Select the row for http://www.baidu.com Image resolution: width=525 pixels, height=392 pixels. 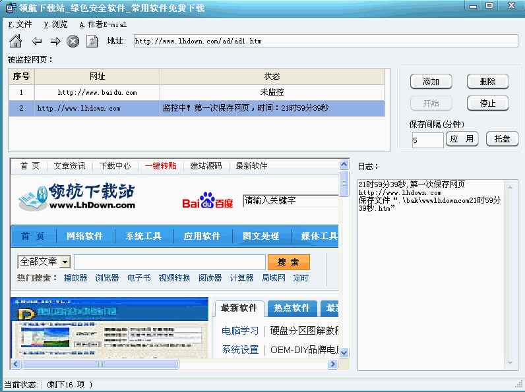click(197, 92)
